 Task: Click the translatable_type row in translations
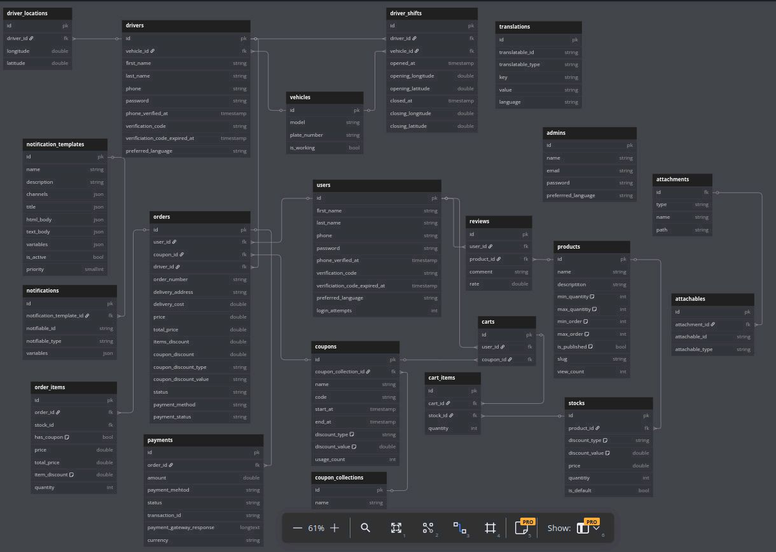[538, 65]
